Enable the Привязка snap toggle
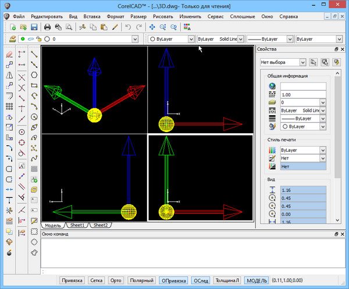 [x=73, y=280]
